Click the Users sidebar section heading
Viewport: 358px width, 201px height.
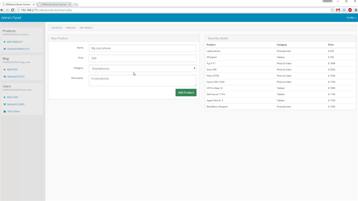click(7, 86)
